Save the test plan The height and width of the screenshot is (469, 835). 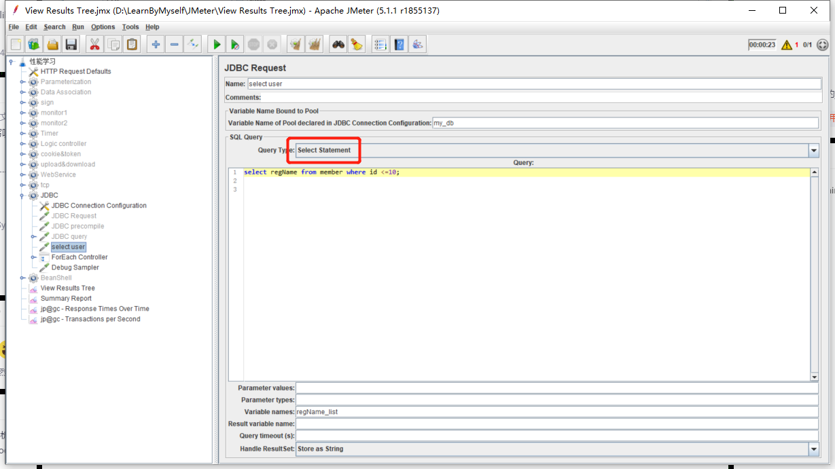[71, 45]
